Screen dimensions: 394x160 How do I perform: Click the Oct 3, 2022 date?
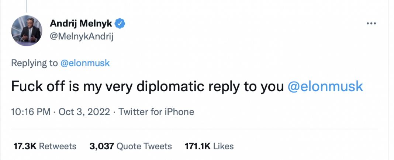[84, 111]
